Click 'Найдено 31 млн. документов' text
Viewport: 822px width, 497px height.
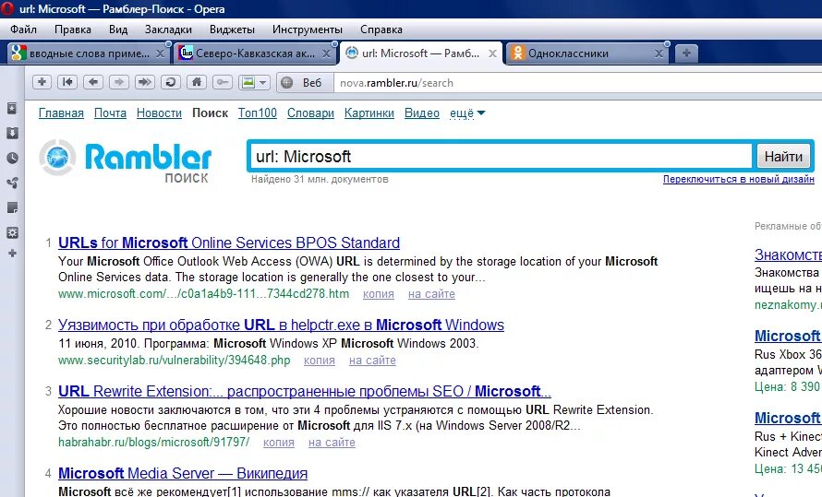(x=320, y=180)
